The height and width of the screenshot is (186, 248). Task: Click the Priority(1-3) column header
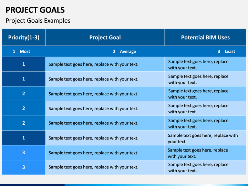(24, 37)
